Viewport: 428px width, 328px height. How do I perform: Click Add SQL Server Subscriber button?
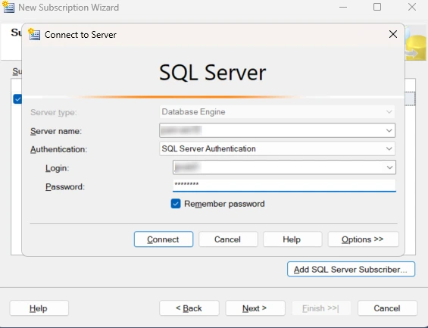351,270
